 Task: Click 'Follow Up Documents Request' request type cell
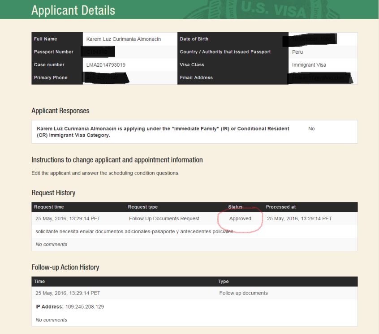[164, 218]
